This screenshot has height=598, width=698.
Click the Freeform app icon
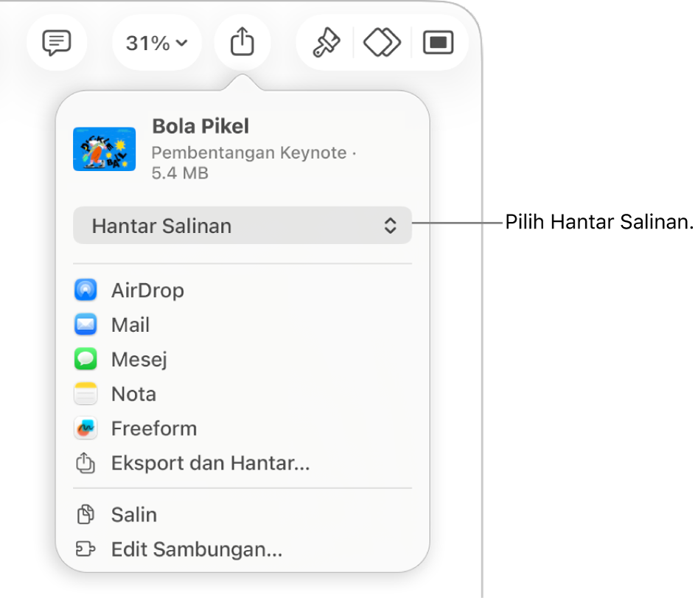[85, 428]
